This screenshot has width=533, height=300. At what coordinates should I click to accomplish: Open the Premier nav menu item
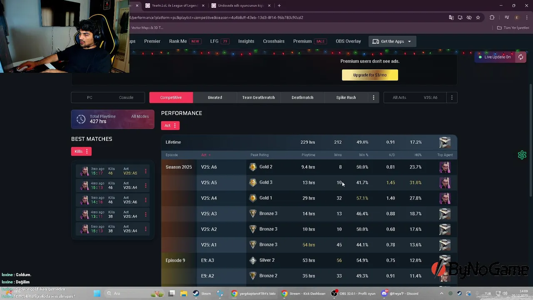[x=152, y=41]
